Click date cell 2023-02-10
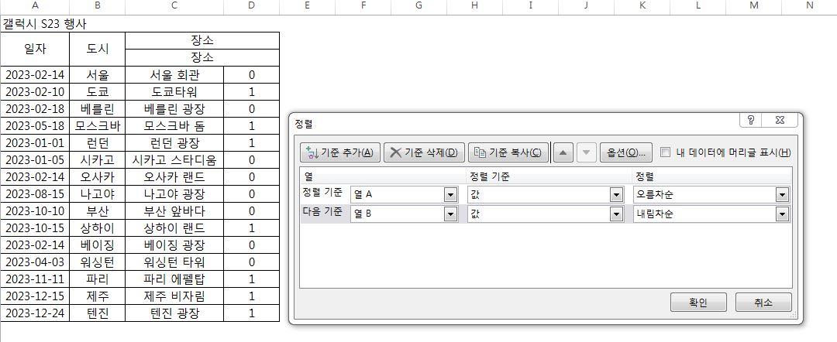Image resolution: width=837 pixels, height=342 pixels. (35, 91)
